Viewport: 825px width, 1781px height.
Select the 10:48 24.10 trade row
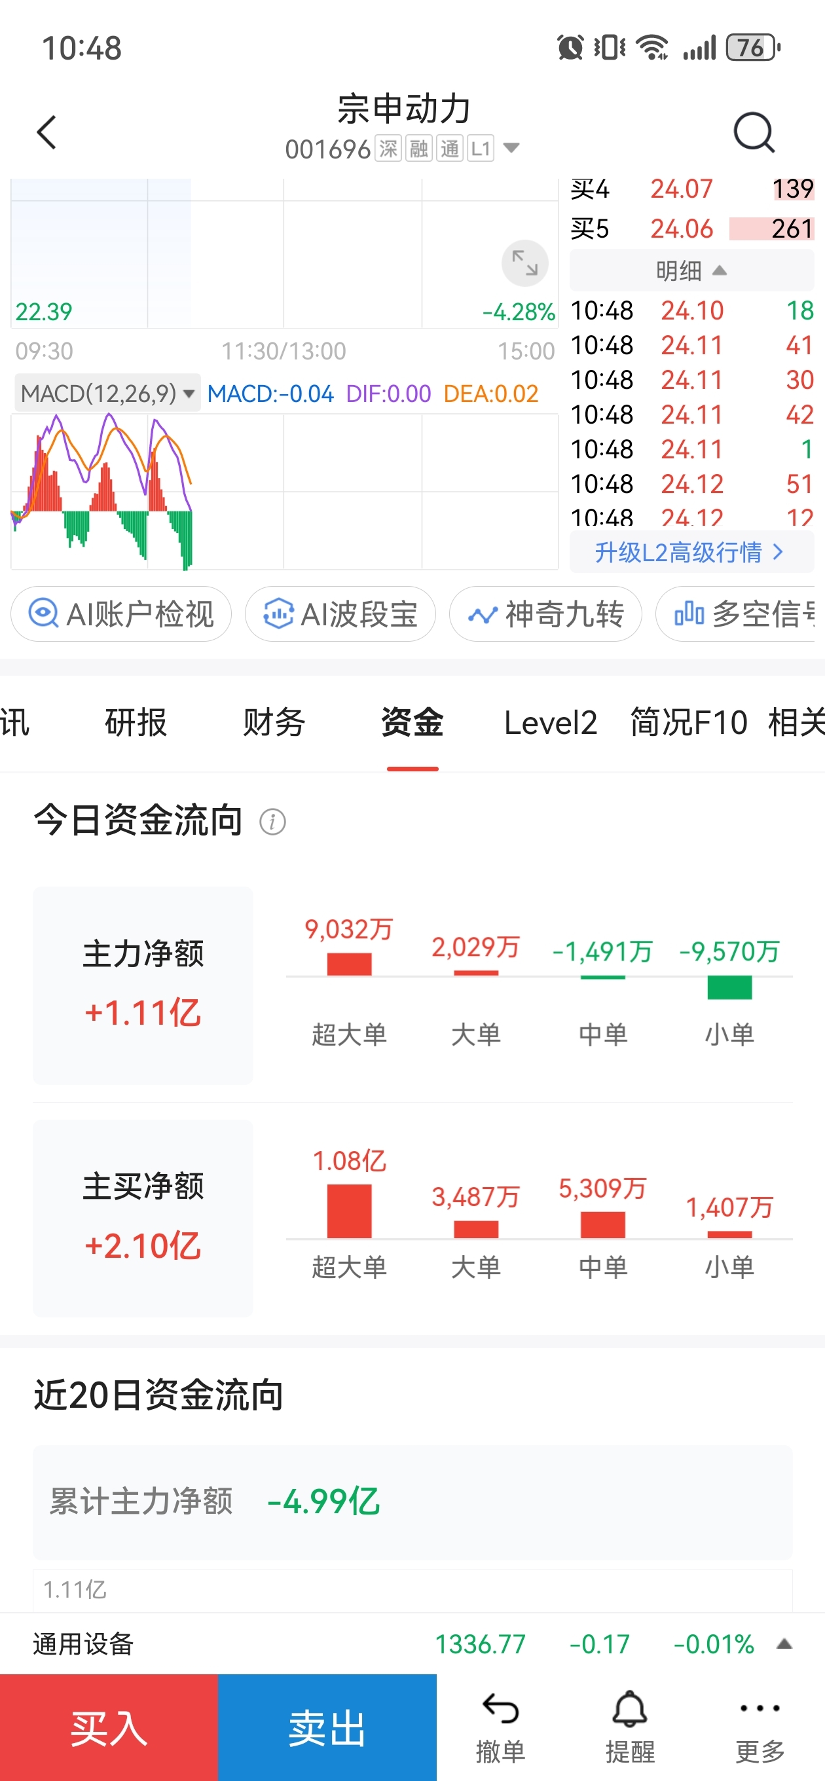point(691,310)
